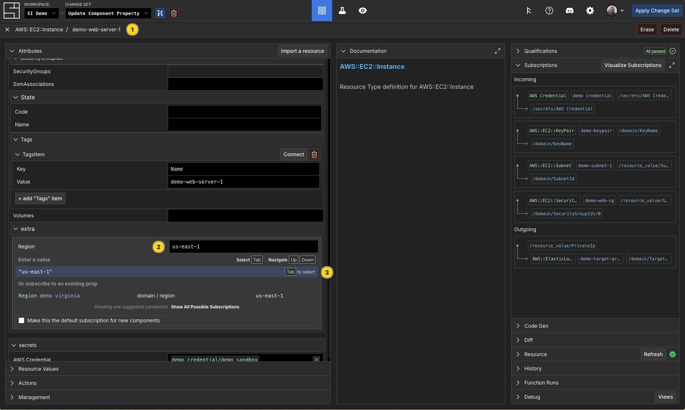This screenshot has width=685, height=410.
Task: Click the eye review icon in top bar
Action: point(362,11)
